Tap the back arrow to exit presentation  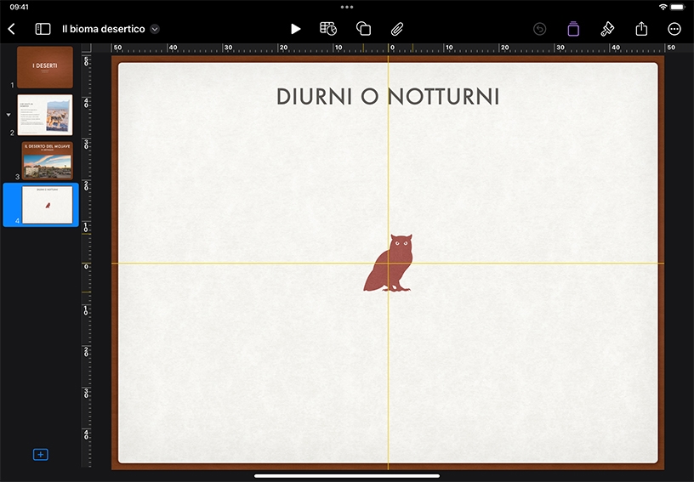12,29
